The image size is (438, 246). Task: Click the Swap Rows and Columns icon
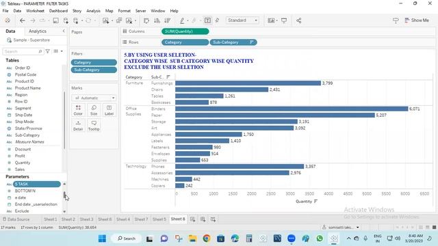pyautogui.click(x=146, y=20)
